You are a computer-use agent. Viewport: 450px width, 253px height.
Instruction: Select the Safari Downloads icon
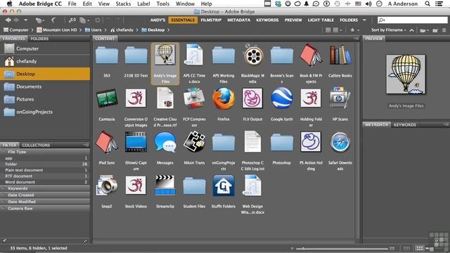[x=340, y=142]
